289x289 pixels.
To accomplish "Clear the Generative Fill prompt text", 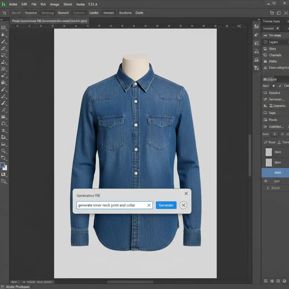I will pyautogui.click(x=149, y=205).
